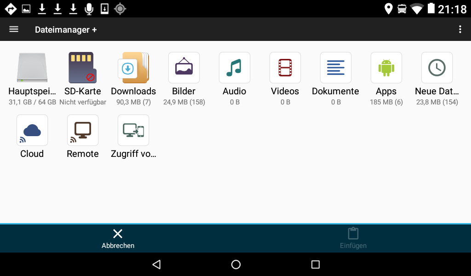The width and height of the screenshot is (471, 276).
Task: Open the Apps category
Action: 386,68
